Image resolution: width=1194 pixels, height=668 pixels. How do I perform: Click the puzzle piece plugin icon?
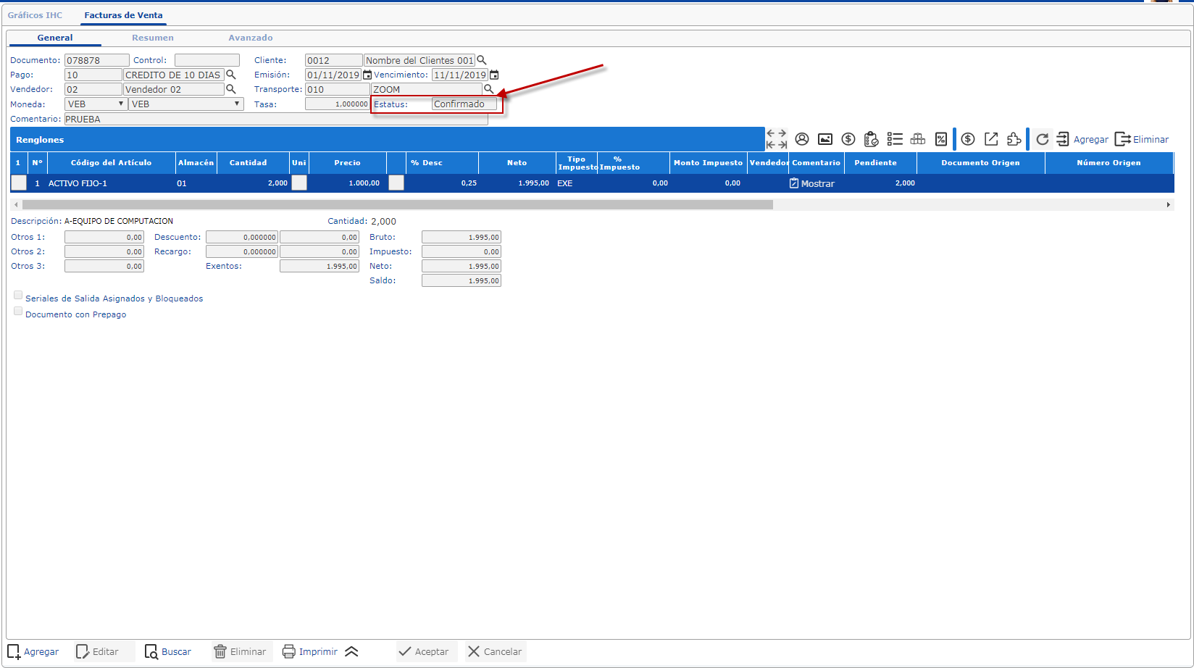(x=1014, y=139)
